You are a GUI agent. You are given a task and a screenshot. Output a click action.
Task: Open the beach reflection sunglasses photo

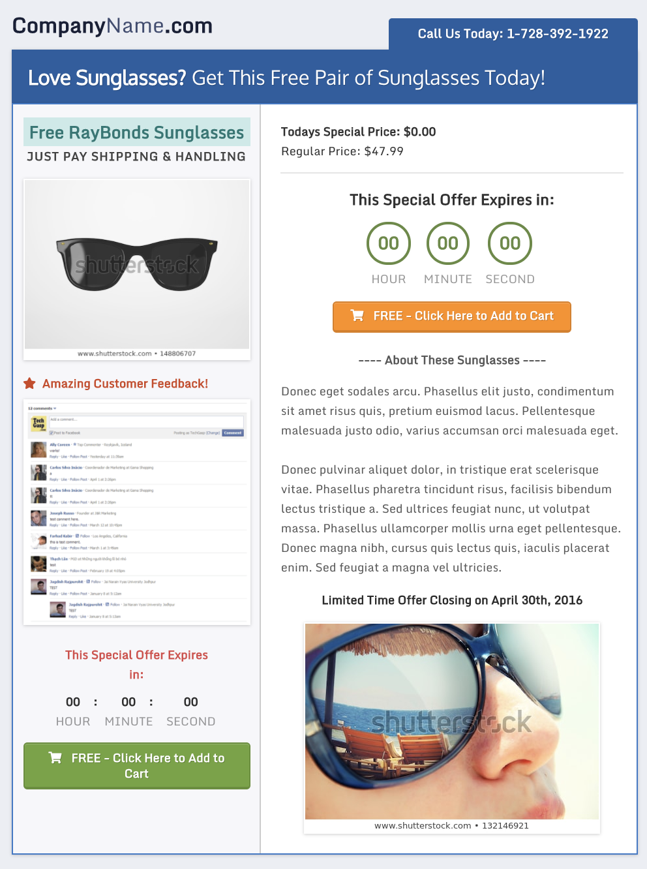(452, 729)
